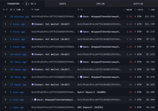
Task: Open the Bybit Deposit (0x880) address link
Action: pos(92,92)
